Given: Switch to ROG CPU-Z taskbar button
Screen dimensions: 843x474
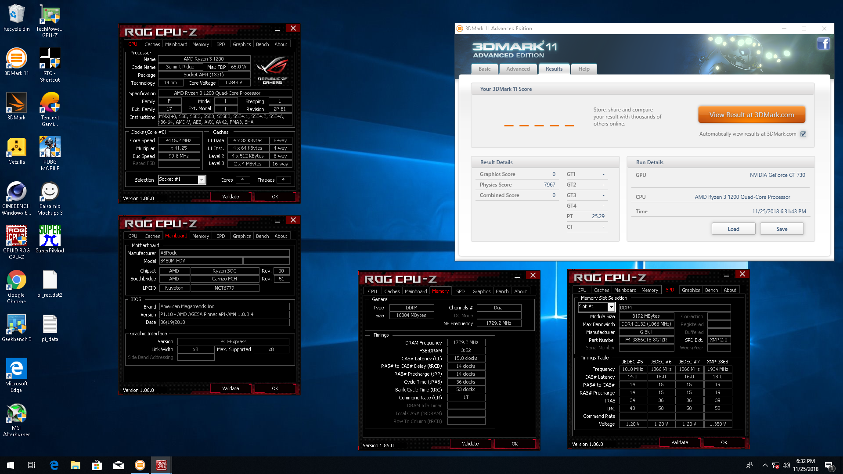Looking at the screenshot, I should (161, 465).
